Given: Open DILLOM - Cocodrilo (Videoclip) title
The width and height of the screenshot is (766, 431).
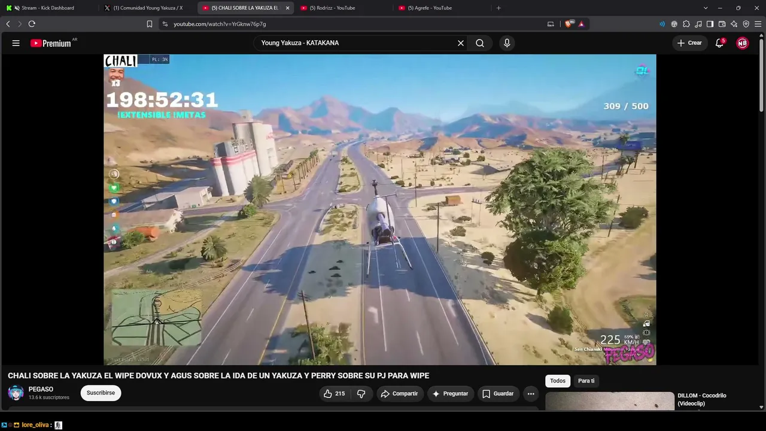Looking at the screenshot, I should point(702,399).
